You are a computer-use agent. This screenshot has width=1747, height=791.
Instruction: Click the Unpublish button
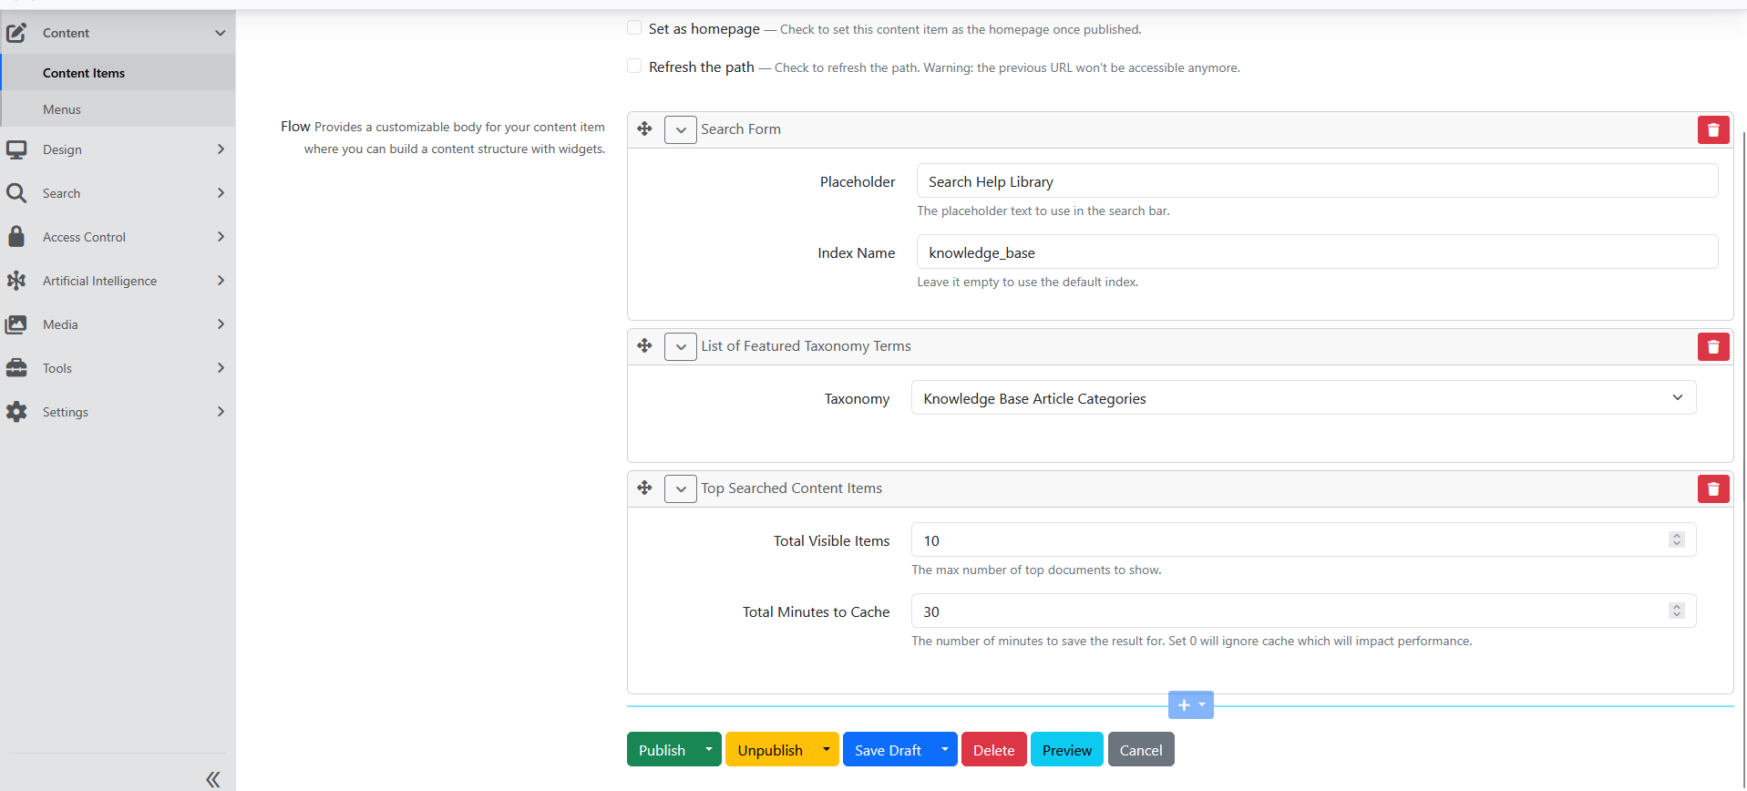click(770, 749)
